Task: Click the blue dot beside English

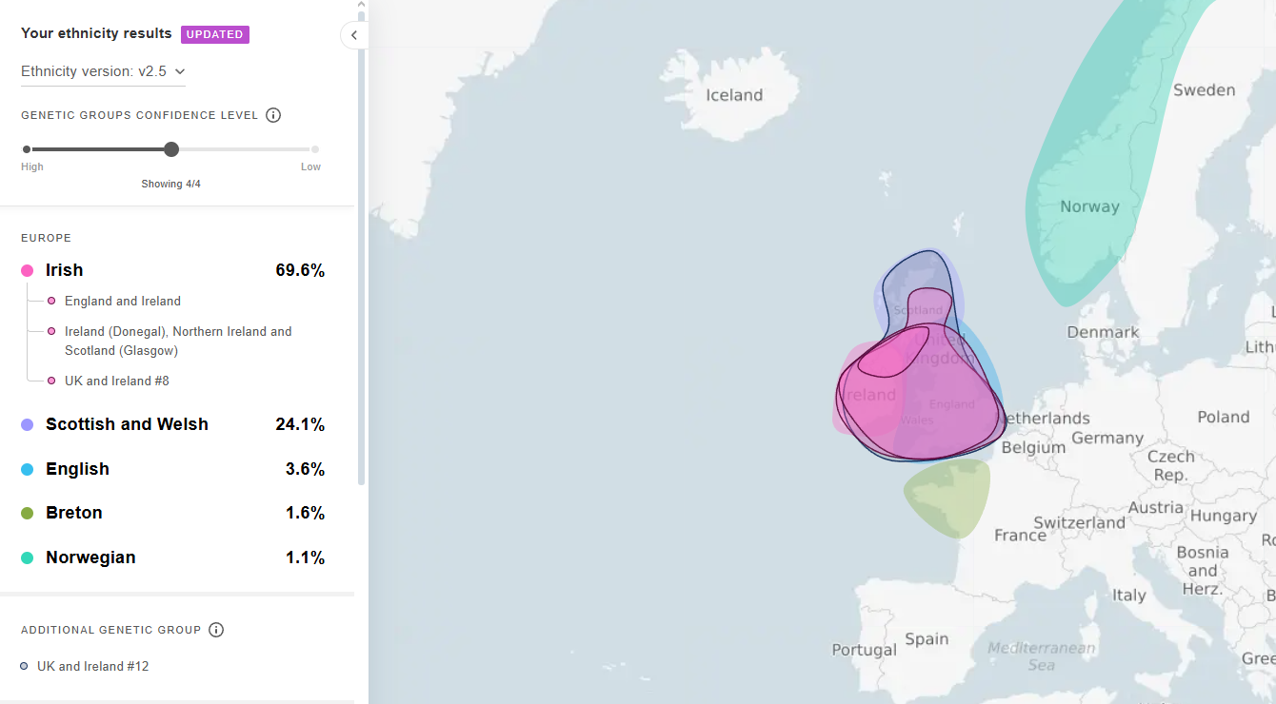Action: point(28,469)
